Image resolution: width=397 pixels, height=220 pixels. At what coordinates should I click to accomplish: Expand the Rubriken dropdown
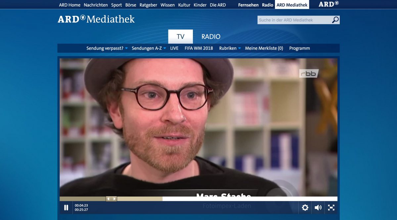coord(230,48)
